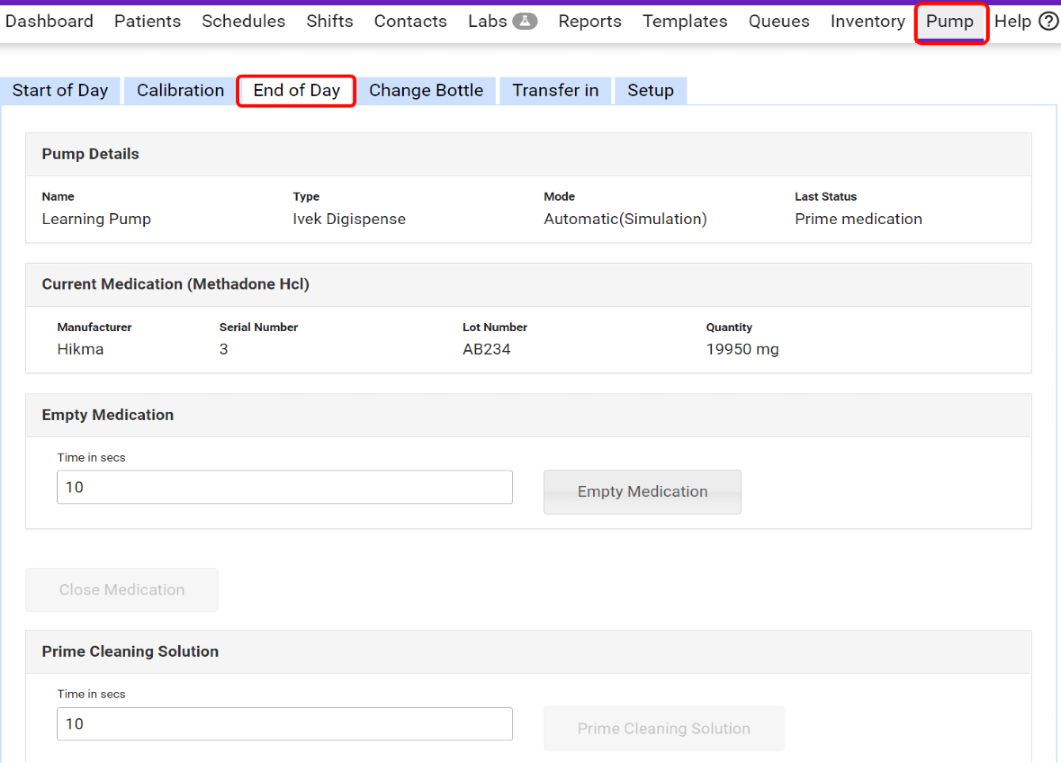Open the Templates menu item
1061x763 pixels.
coord(685,21)
